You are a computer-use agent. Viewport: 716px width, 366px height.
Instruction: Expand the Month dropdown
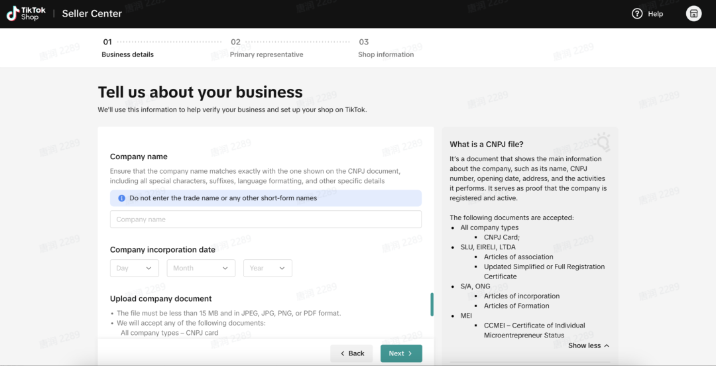pos(201,268)
